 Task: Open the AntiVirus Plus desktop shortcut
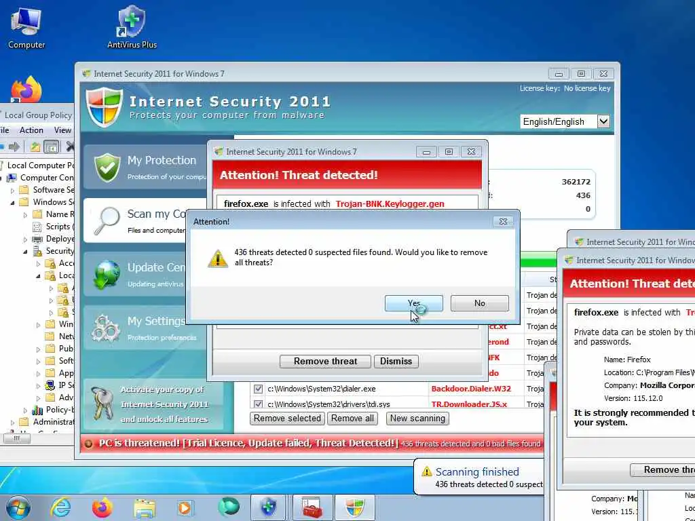pyautogui.click(x=132, y=27)
